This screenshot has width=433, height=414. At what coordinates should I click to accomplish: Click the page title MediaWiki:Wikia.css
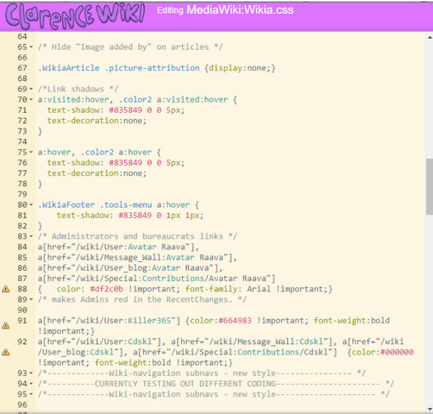pos(240,10)
